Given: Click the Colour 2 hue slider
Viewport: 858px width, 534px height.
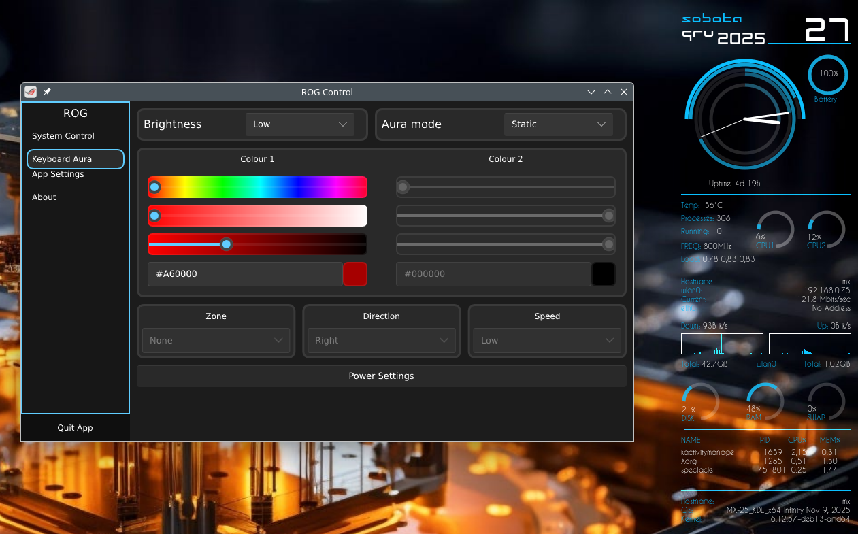Looking at the screenshot, I should [506, 187].
